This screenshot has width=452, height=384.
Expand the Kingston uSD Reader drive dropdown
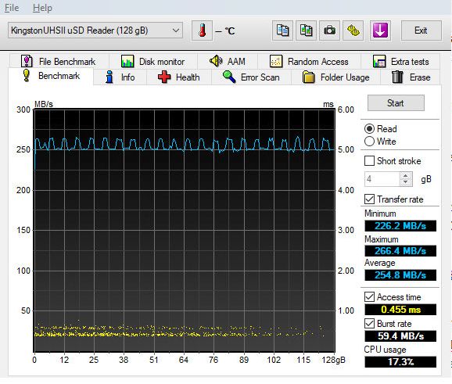tap(95, 31)
